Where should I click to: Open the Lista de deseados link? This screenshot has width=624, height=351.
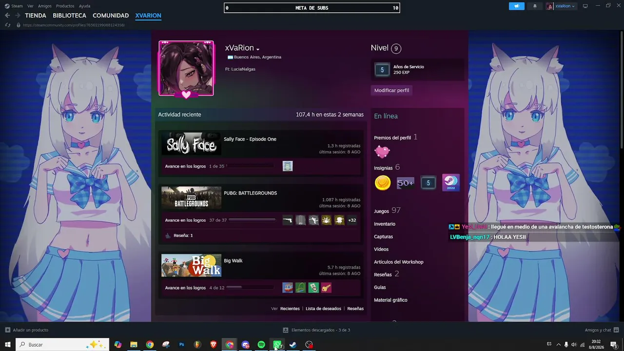pyautogui.click(x=323, y=309)
